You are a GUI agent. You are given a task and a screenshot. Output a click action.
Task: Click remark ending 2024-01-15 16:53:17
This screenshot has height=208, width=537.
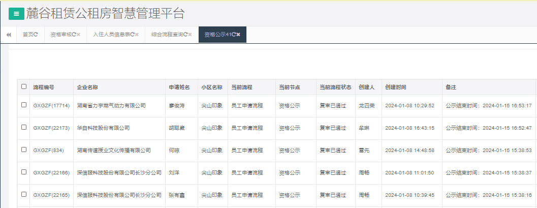coord(489,106)
